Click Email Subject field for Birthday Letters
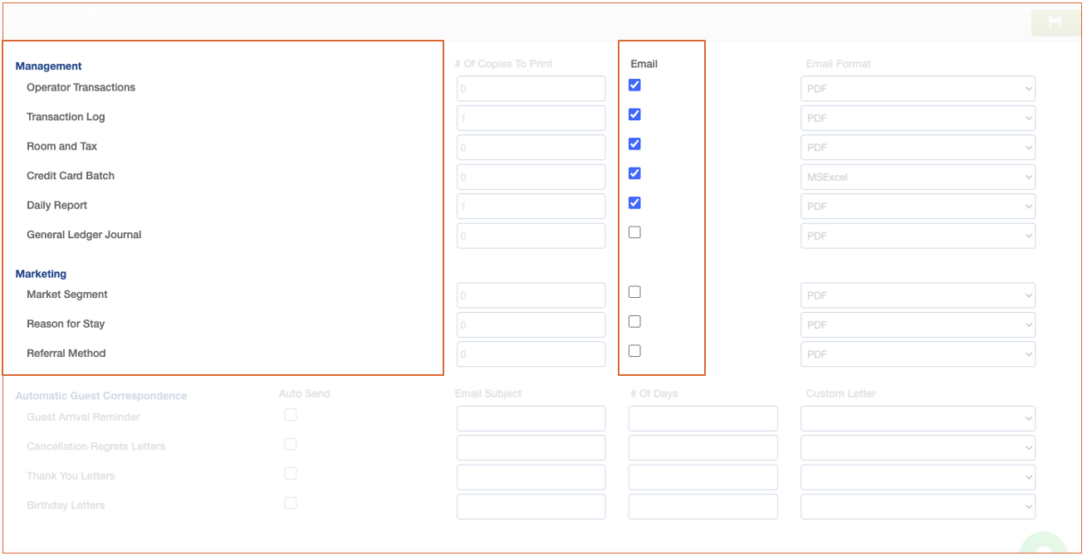1087x556 pixels. click(x=531, y=506)
